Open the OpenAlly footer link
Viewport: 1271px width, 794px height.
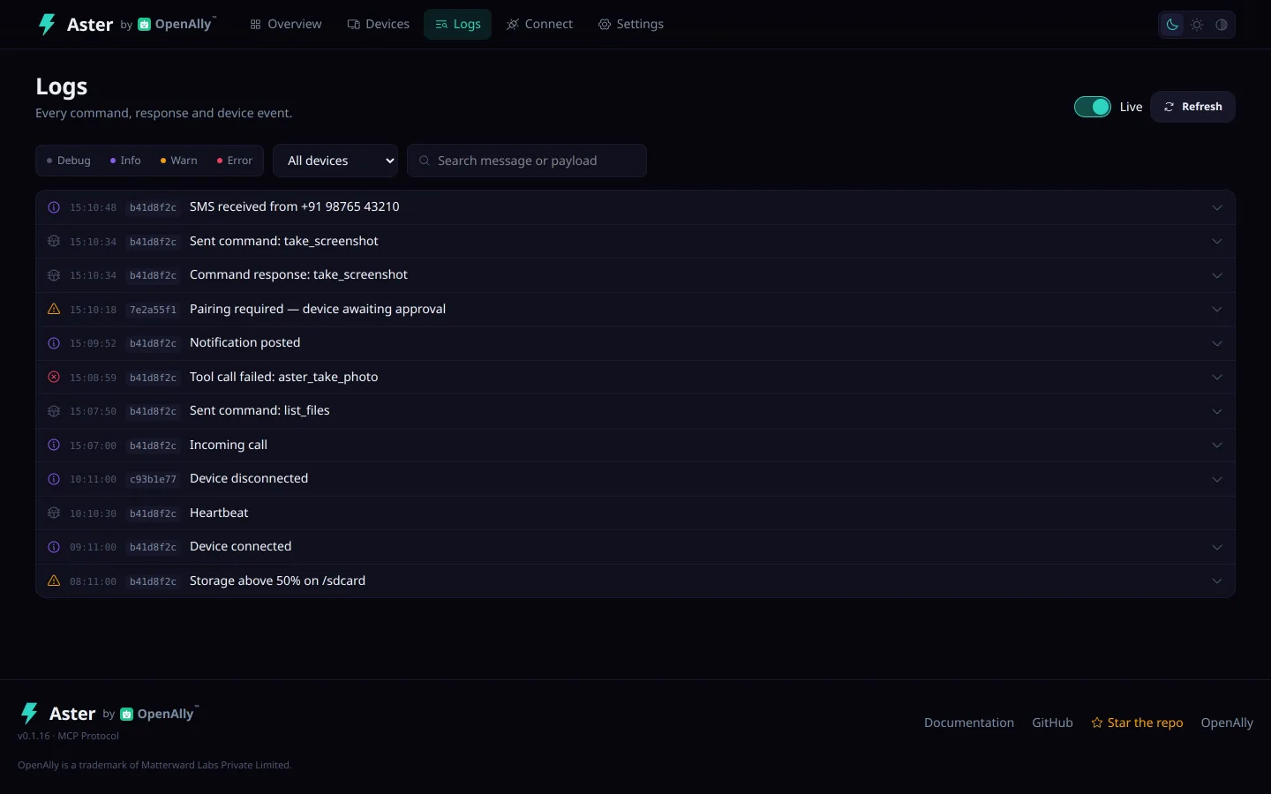pyautogui.click(x=1227, y=723)
